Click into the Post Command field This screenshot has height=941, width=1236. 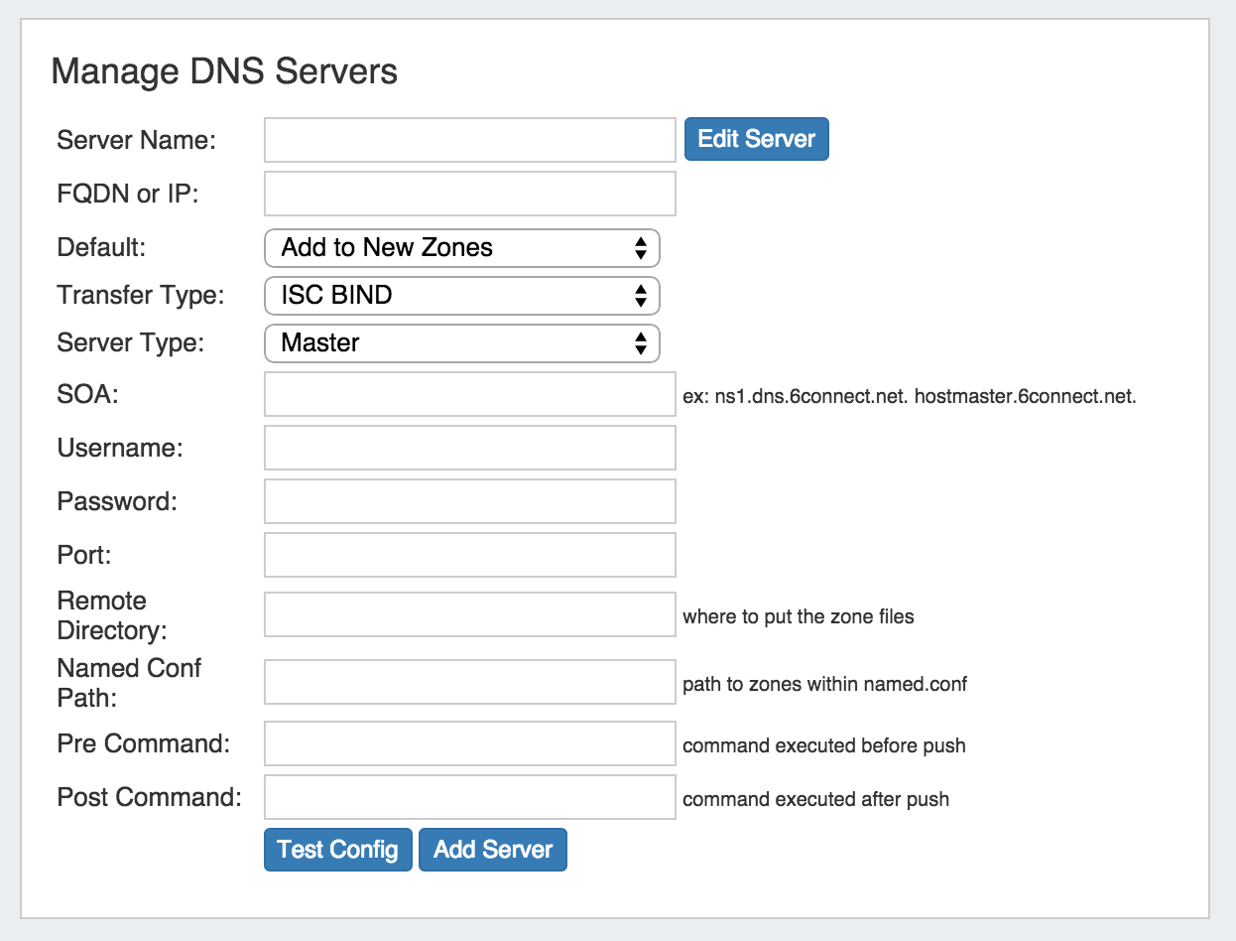[x=469, y=798]
